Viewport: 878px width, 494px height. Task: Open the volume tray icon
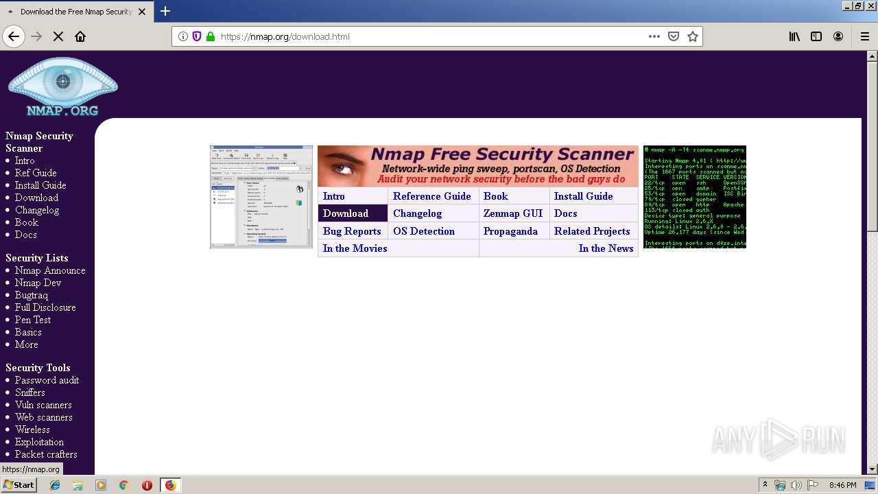pos(796,485)
